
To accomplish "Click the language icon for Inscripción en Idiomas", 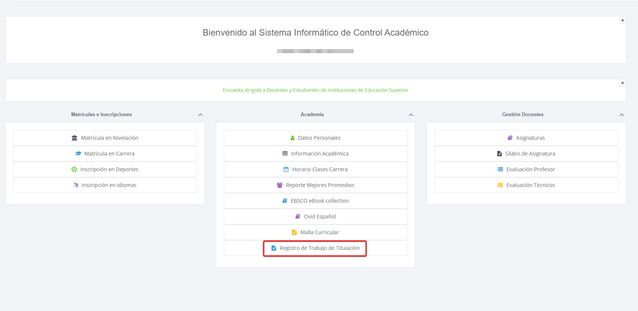I will click(76, 185).
